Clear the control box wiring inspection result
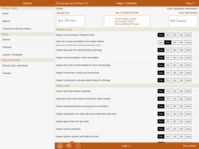 [188, 73]
